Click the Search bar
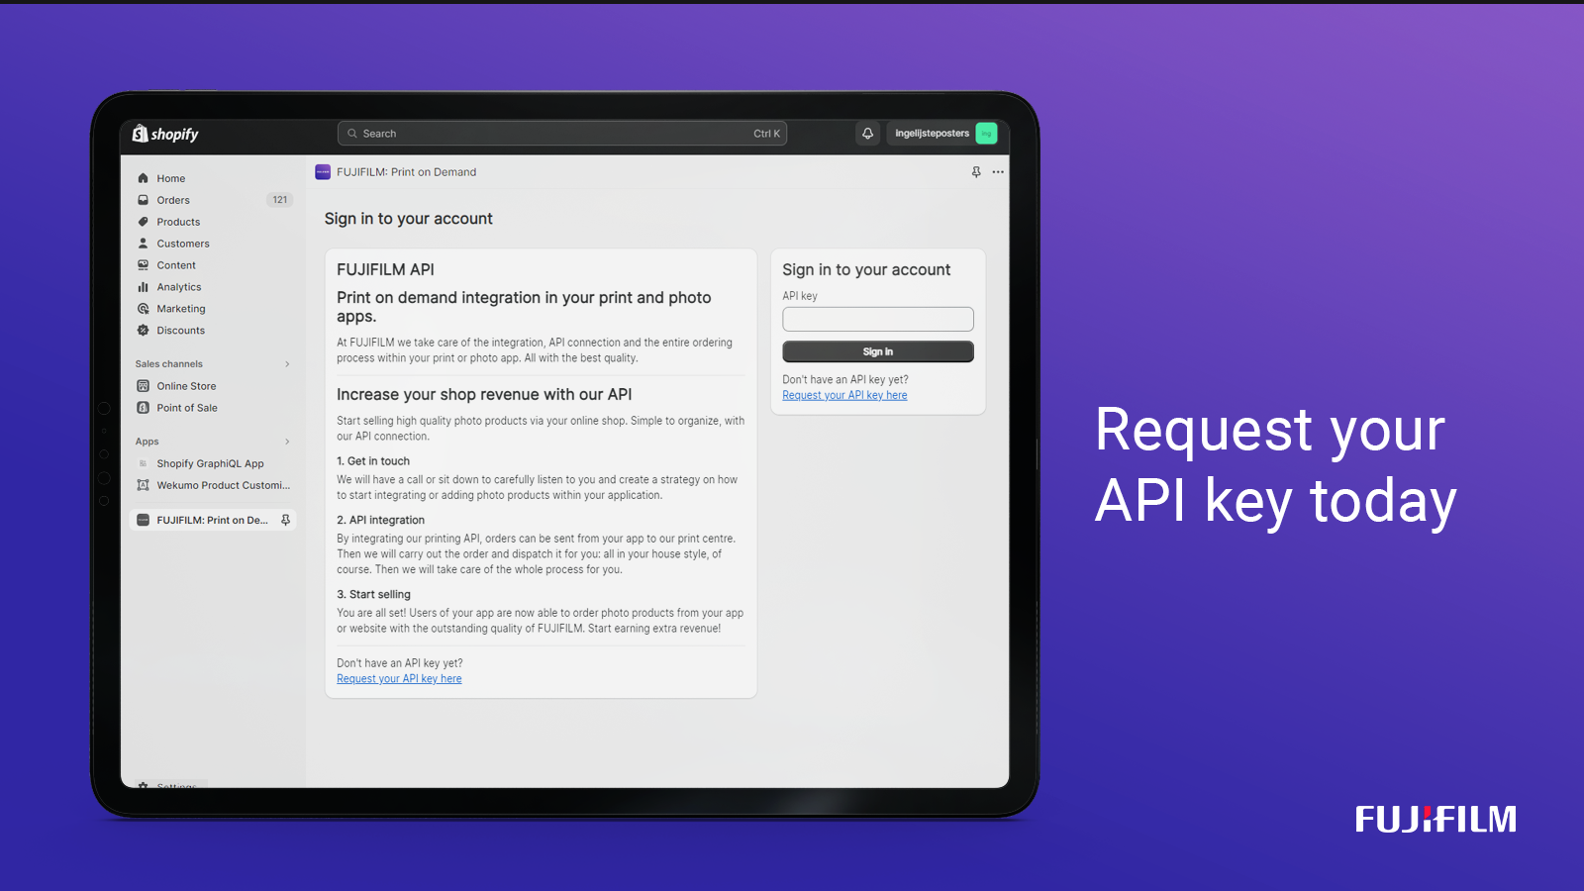Viewport: 1584px width, 891px height. coord(562,134)
